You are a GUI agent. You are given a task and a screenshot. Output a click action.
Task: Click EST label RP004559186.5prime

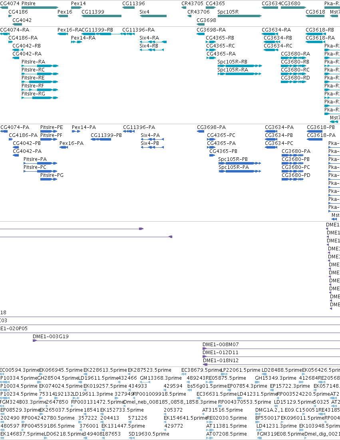48,426
